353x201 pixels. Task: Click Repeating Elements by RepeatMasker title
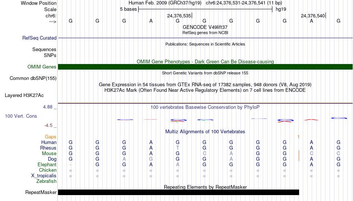pyautogui.click(x=205, y=187)
